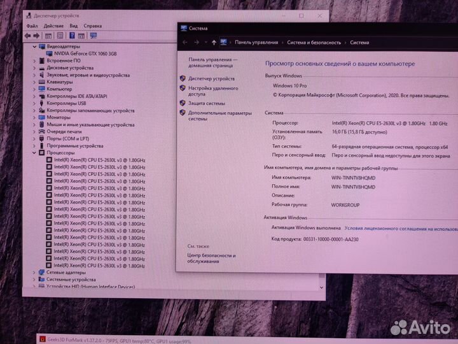Image resolution: width=458 pixels, height=344 pixels.
Task: Open Дополнительные параметры системы link
Action: pos(220,116)
